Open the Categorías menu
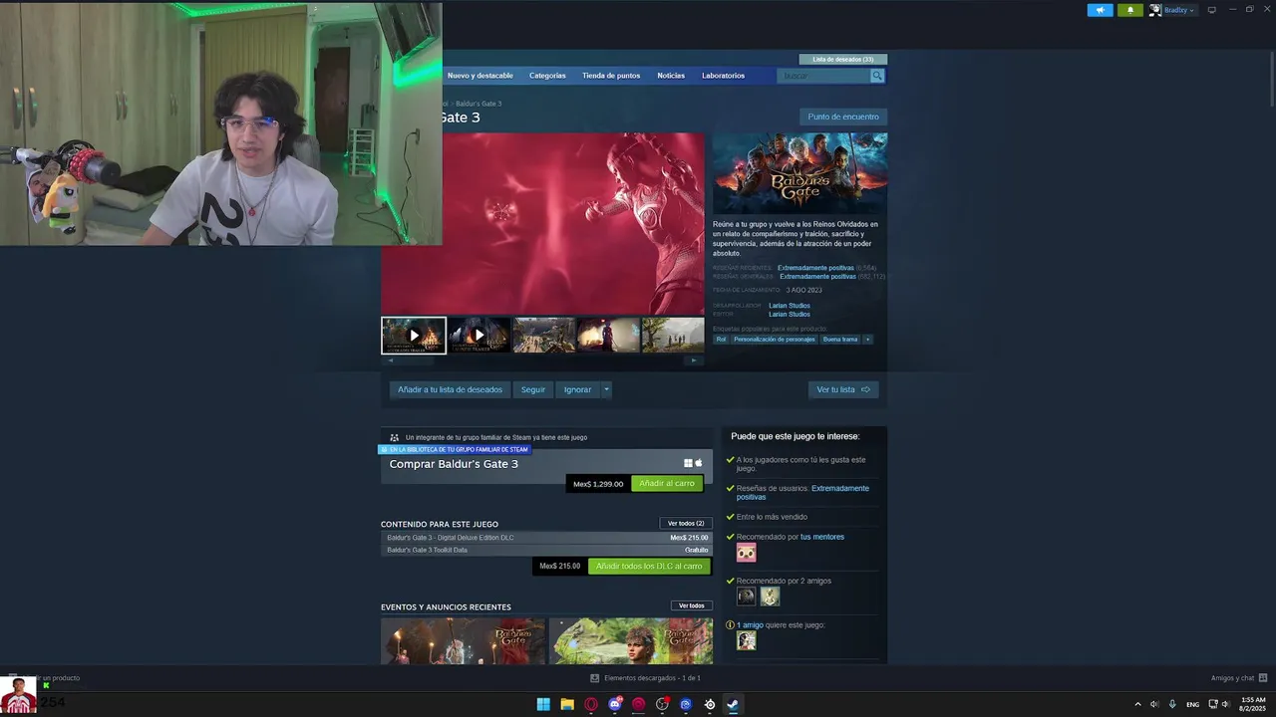The height and width of the screenshot is (717, 1276). (x=547, y=76)
